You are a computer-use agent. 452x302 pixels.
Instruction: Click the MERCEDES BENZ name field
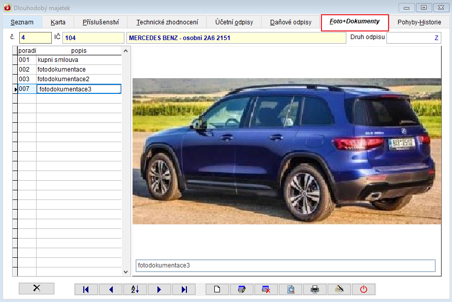(236, 38)
